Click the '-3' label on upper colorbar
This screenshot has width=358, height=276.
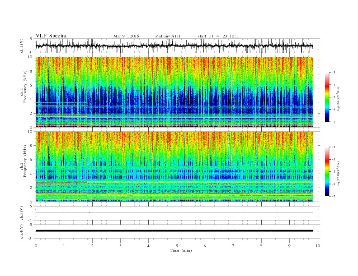pos(334,73)
